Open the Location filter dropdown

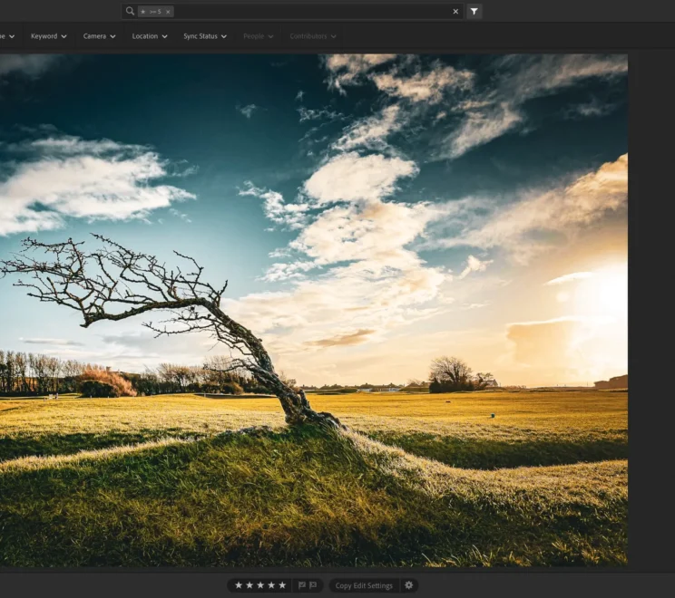tap(150, 36)
